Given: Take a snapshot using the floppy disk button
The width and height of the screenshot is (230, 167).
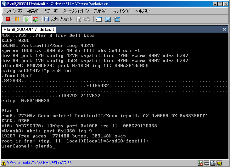Looking at the screenshot, I should (x=58, y=19).
